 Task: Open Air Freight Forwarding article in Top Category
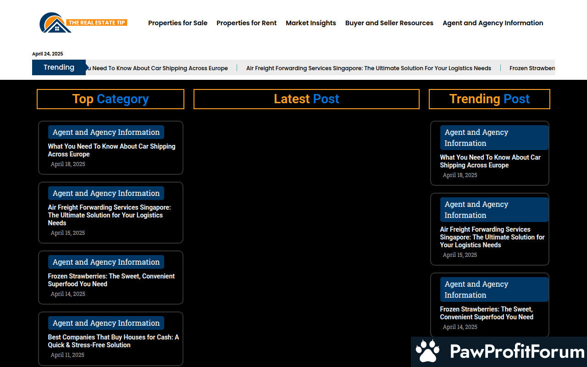109,215
